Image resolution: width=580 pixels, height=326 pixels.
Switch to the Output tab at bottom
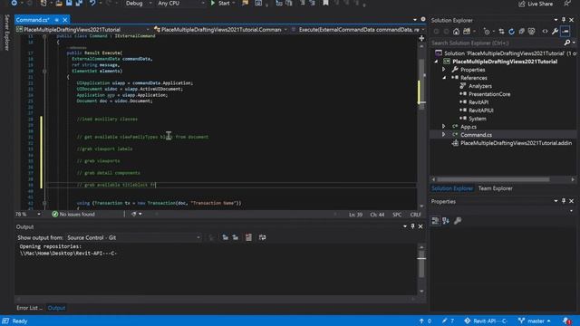pyautogui.click(x=56, y=308)
